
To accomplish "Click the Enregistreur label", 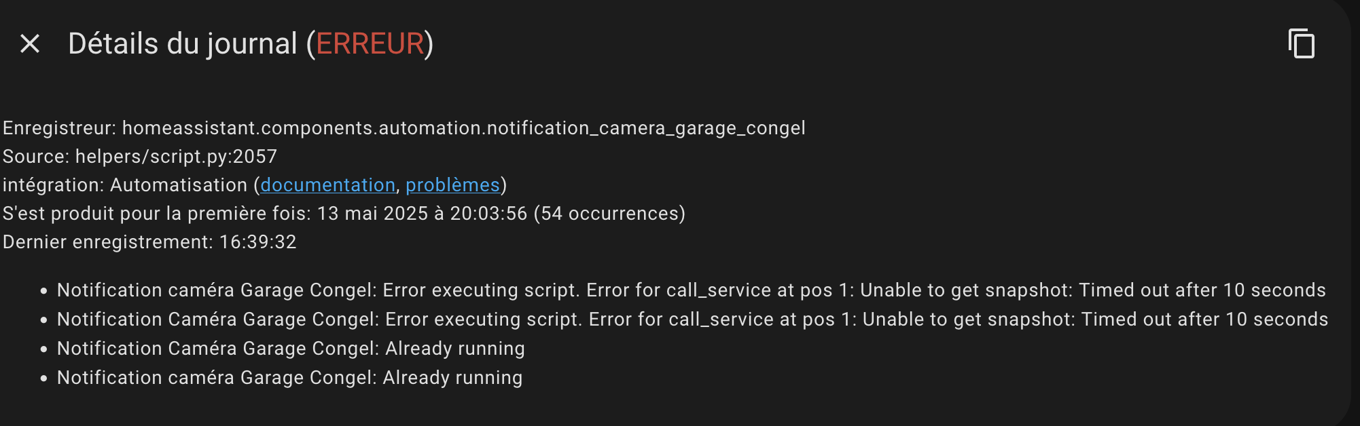I will [x=60, y=128].
